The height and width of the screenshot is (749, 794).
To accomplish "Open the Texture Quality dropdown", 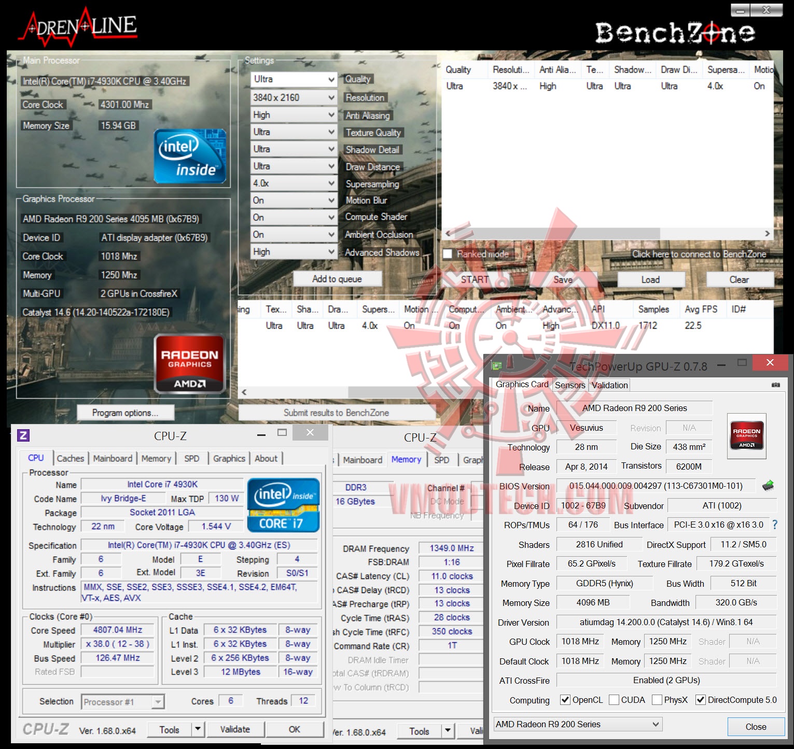I will (x=294, y=132).
